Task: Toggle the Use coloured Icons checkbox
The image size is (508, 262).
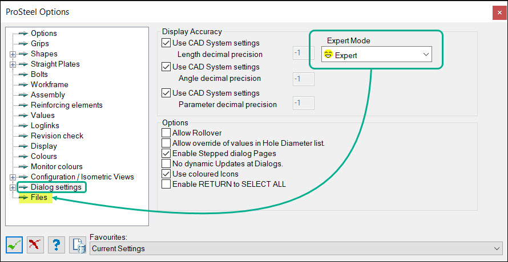Action: coord(166,174)
